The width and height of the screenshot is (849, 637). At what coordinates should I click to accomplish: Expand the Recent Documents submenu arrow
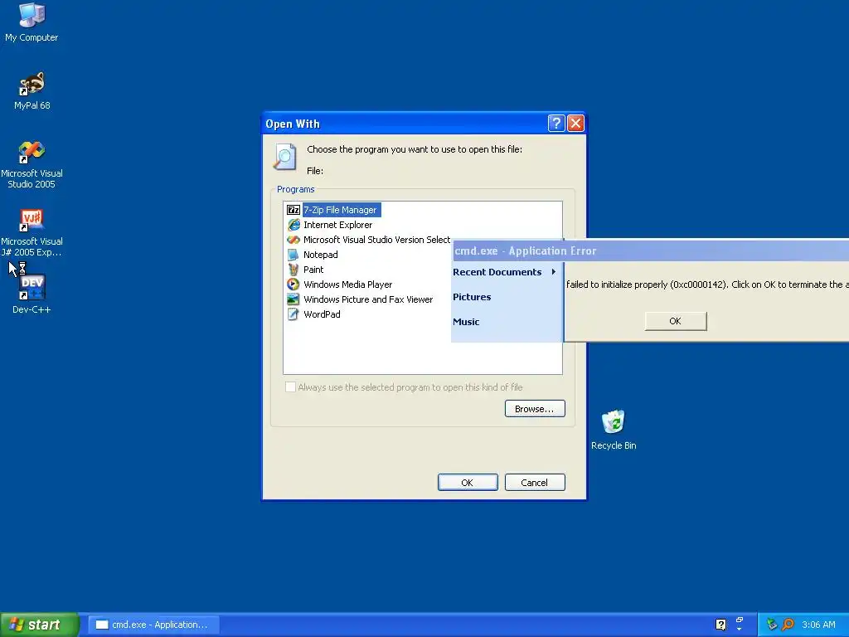[553, 272]
